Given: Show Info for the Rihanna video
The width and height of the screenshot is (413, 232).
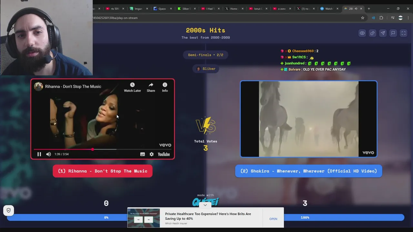Looking at the screenshot, I should tap(165, 87).
